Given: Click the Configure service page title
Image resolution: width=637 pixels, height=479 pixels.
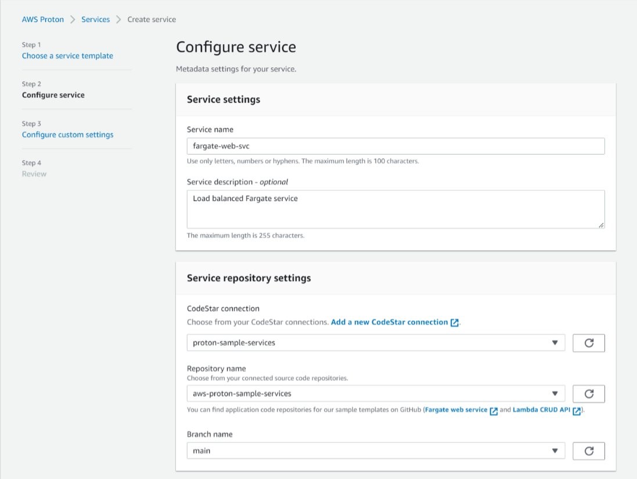Looking at the screenshot, I should point(236,47).
